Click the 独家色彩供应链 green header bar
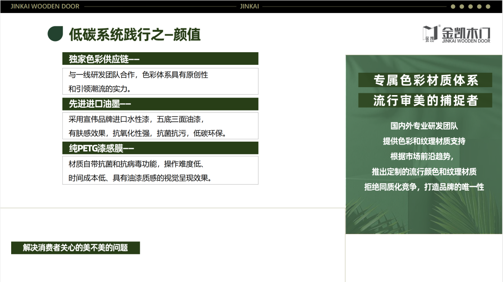 point(160,59)
